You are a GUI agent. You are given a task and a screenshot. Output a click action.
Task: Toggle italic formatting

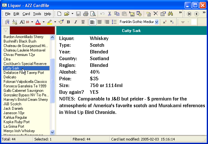[76, 22]
